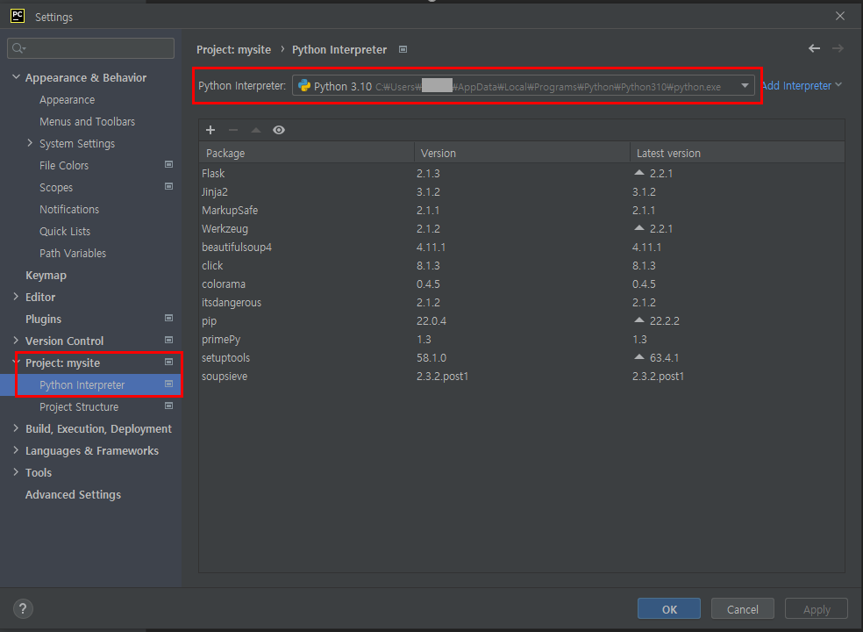Select the setuptools package row
Viewport: 863px width, 632px height.
[x=521, y=357]
